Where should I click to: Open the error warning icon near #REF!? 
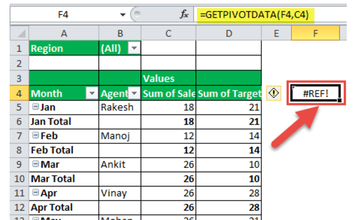click(274, 93)
